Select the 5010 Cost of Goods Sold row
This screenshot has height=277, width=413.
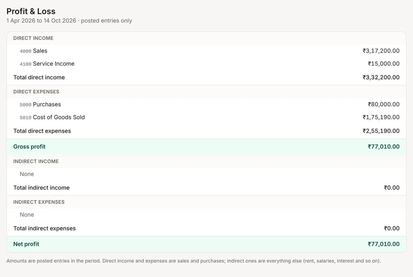tap(206, 117)
